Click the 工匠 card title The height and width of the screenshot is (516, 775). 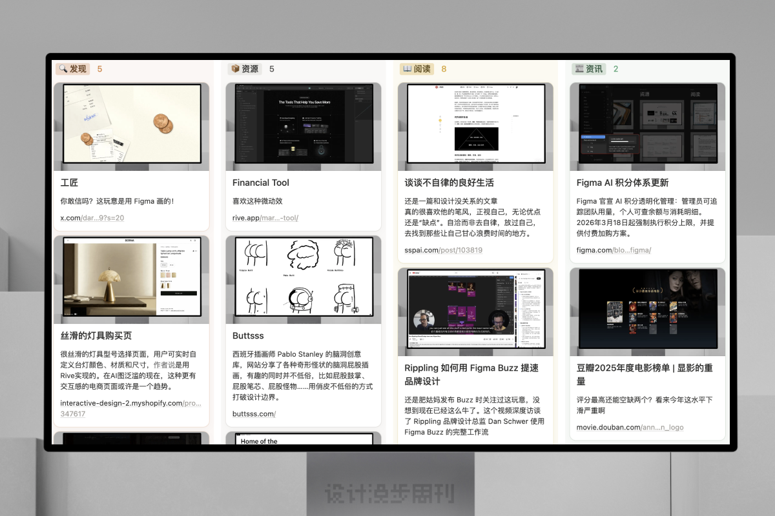[x=69, y=183]
